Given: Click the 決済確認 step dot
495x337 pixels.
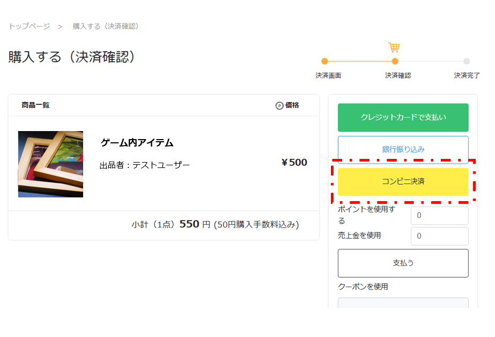Looking at the screenshot, I should pyautogui.click(x=395, y=62).
